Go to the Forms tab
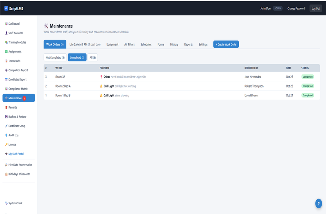The image size is (326, 214). [x=161, y=44]
